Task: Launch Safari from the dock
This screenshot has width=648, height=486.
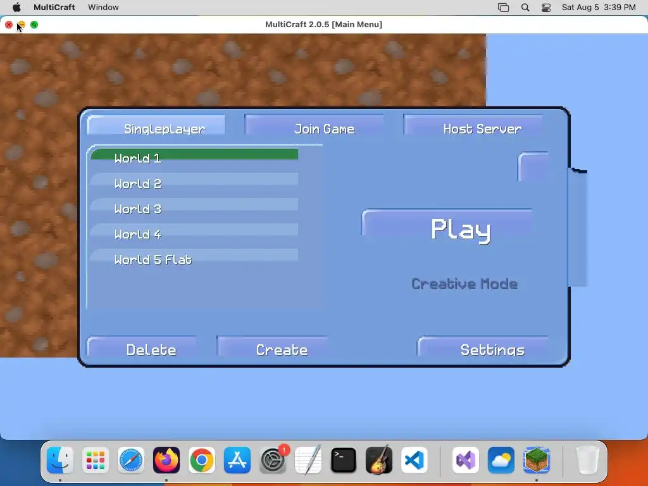Action: [x=131, y=460]
